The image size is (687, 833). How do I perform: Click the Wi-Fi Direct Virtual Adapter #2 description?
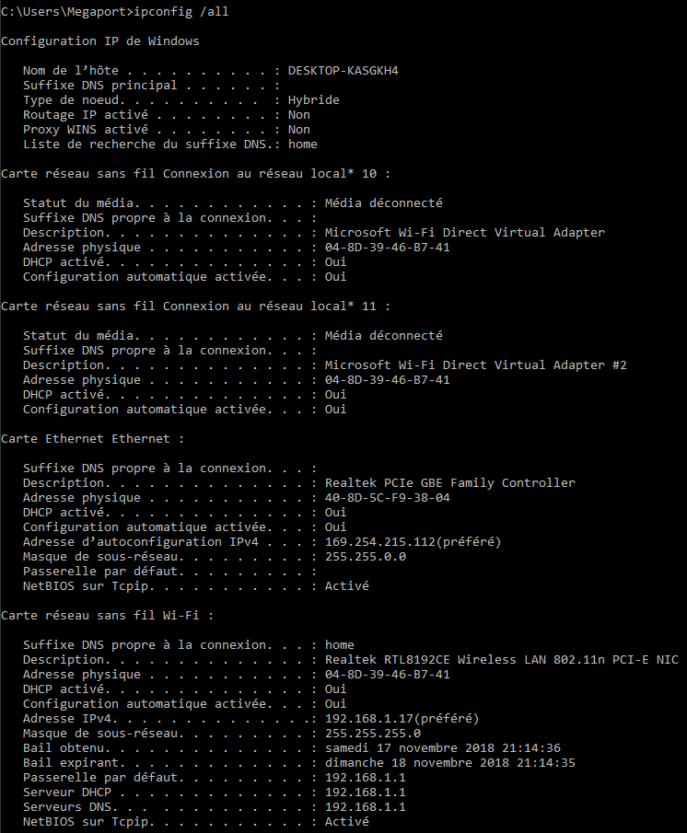[x=475, y=364]
